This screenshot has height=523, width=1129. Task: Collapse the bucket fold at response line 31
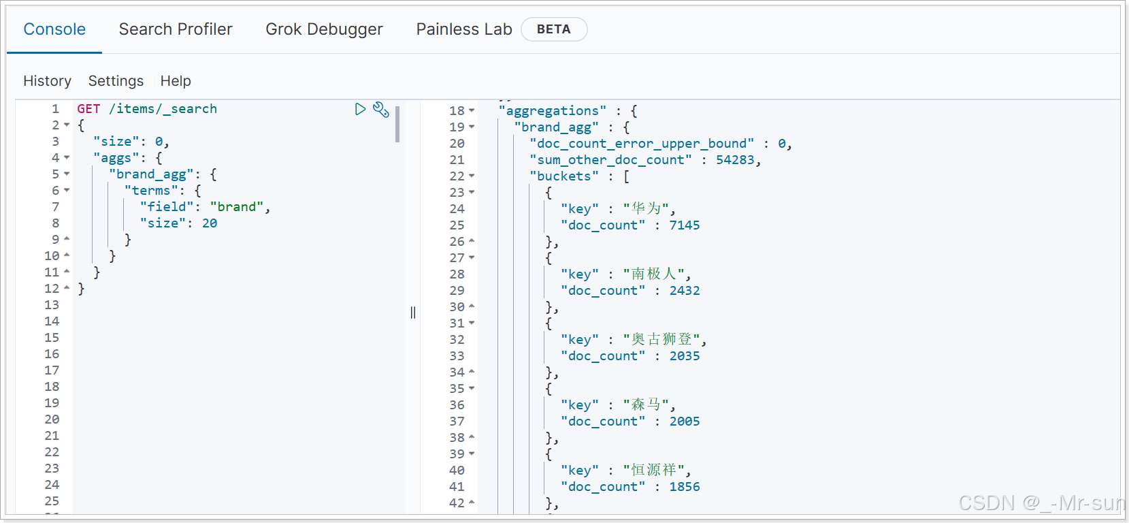point(472,323)
